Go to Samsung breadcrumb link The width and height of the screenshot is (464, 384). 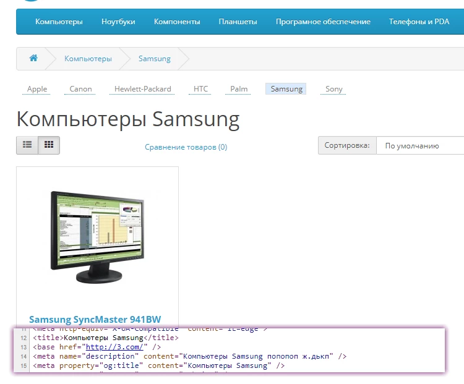tap(155, 59)
